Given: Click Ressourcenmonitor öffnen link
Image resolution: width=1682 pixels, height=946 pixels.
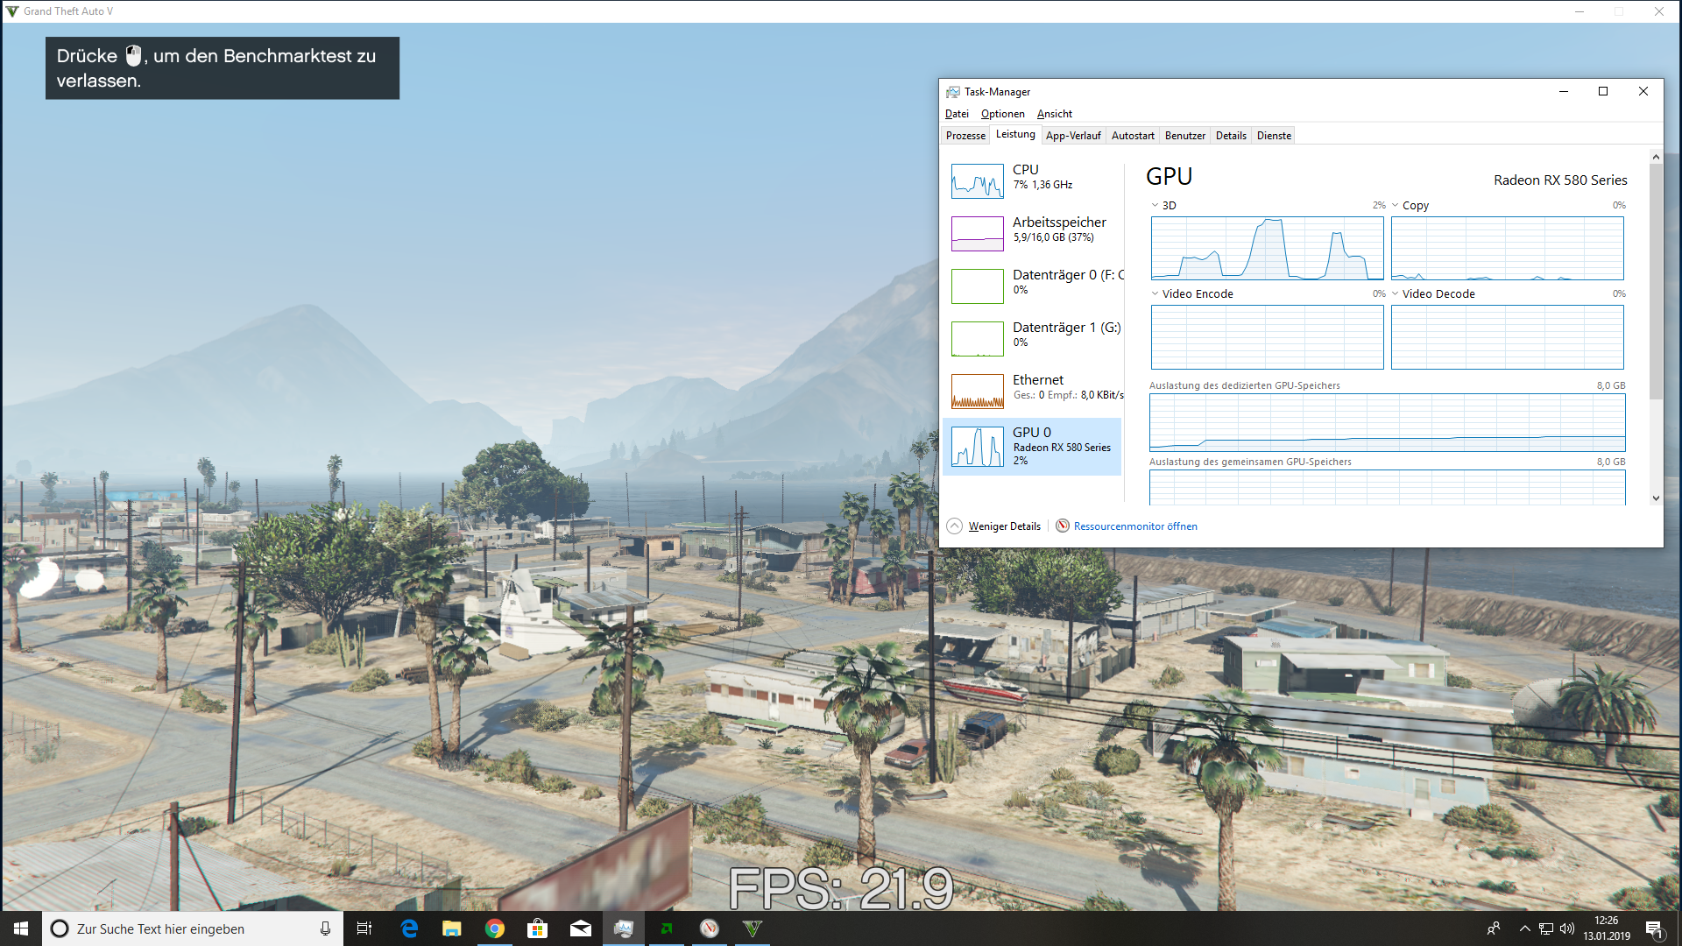Looking at the screenshot, I should 1135,526.
